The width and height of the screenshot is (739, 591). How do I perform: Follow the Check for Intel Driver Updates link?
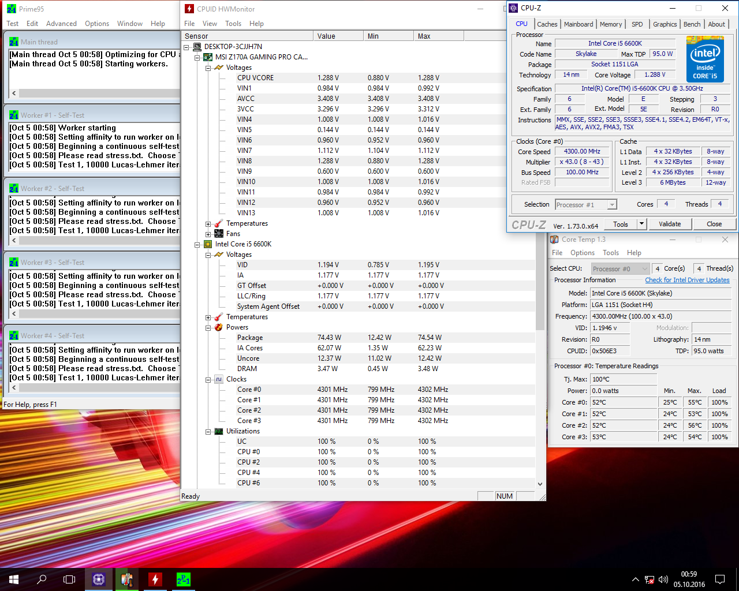[x=687, y=280]
